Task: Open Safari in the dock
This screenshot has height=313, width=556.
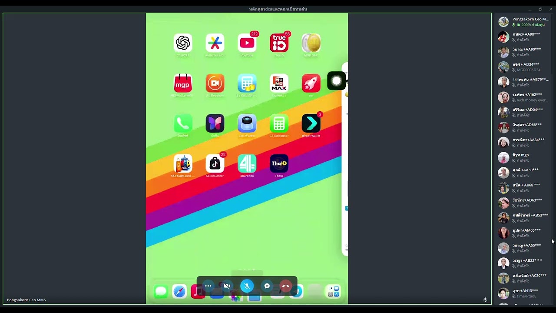Action: coord(179,291)
